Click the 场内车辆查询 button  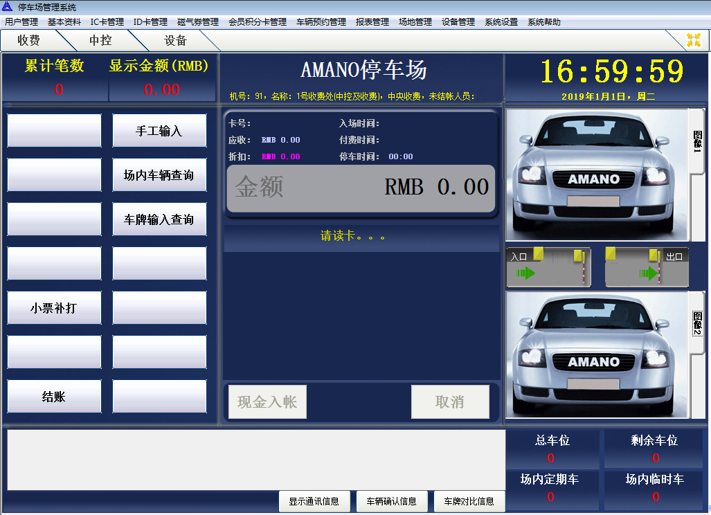[x=159, y=175]
